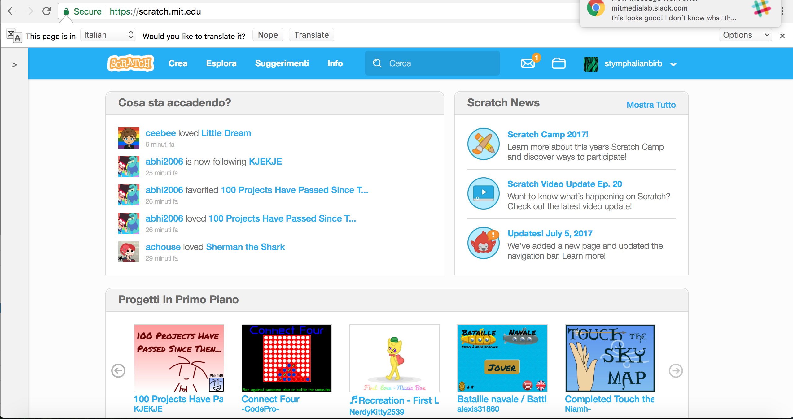This screenshot has width=793, height=419.
Task: Click ceebee's avatar in the activity feed
Action: (x=129, y=138)
